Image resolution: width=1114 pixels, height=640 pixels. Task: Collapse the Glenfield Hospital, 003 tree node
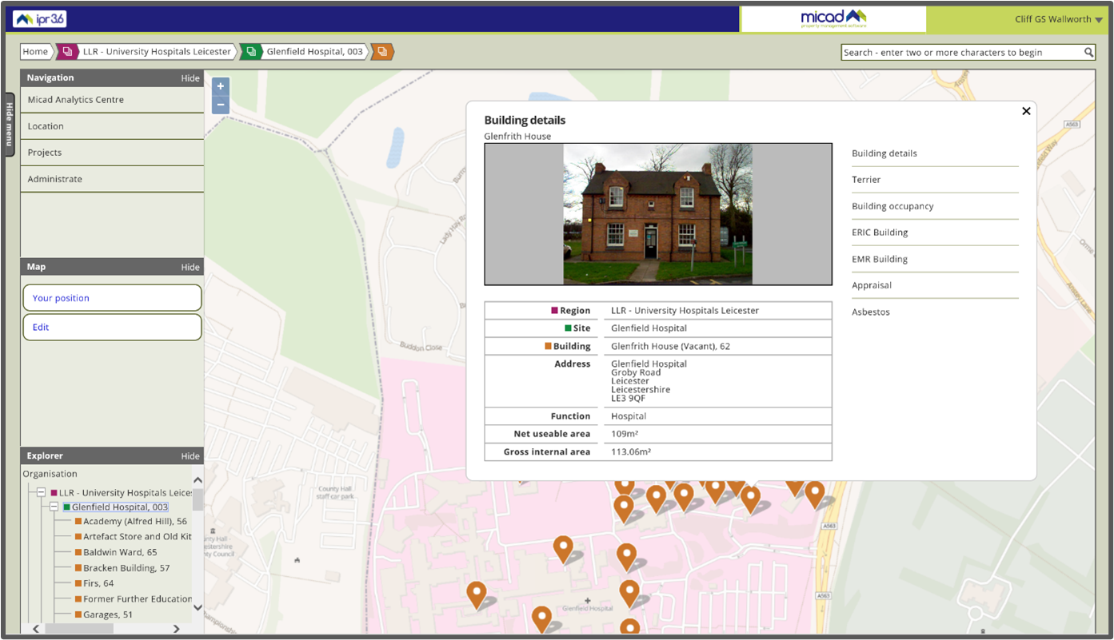(54, 507)
